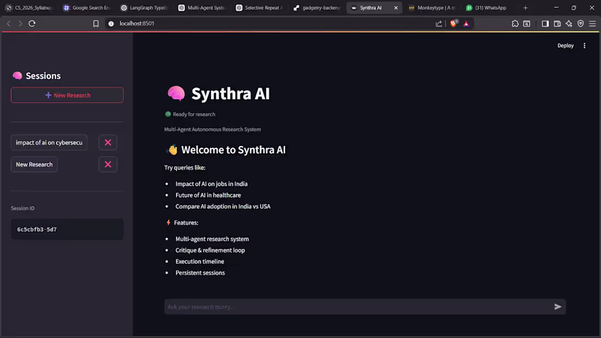Open the browser hamburger menu
Image resolution: width=601 pixels, height=338 pixels.
coord(593,23)
